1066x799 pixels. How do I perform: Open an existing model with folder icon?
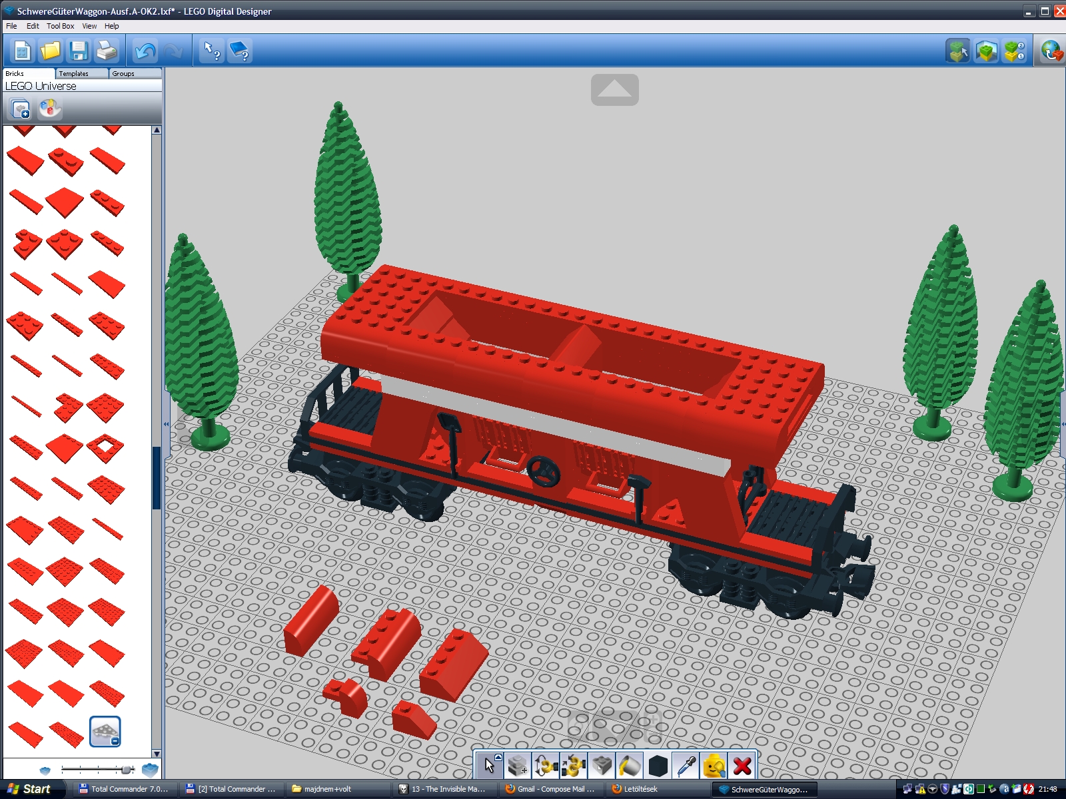pyautogui.click(x=50, y=51)
